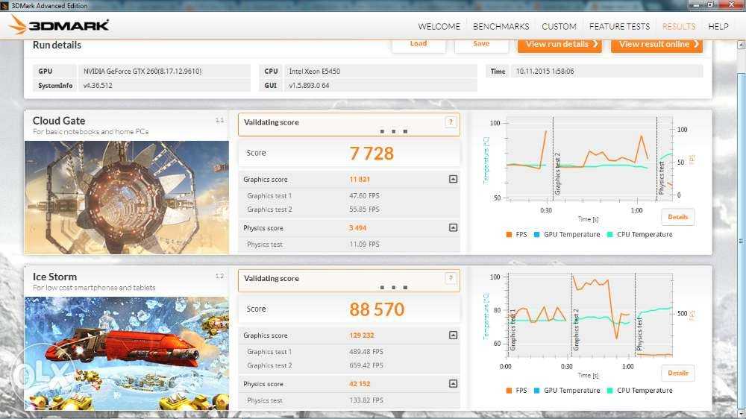
Task: Click Cloud Gate validating score help icon
Action: [x=451, y=122]
